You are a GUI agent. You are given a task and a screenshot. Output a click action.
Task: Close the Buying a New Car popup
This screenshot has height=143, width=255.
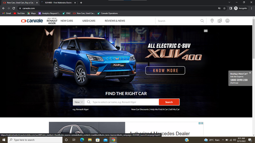(x=250, y=73)
